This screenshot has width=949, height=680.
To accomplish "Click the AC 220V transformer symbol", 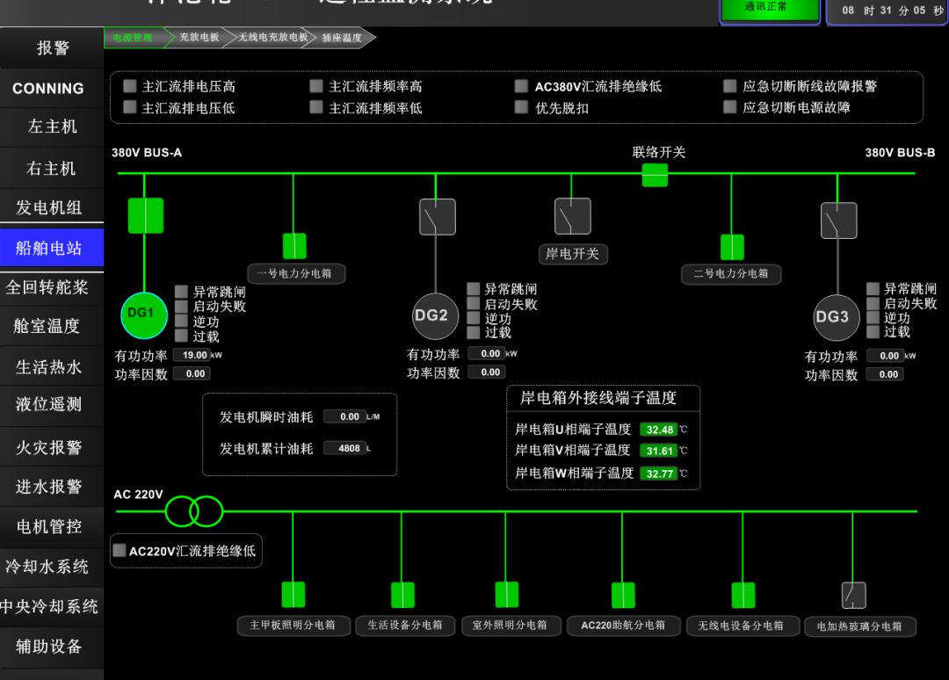I will (194, 510).
